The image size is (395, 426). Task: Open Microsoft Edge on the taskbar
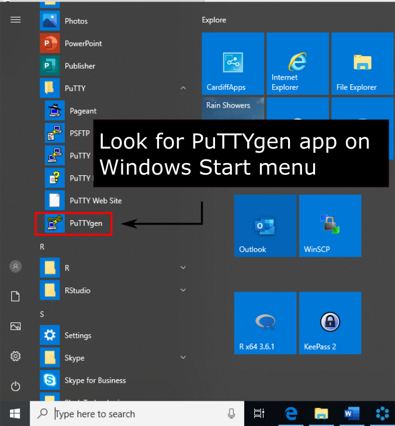290,414
